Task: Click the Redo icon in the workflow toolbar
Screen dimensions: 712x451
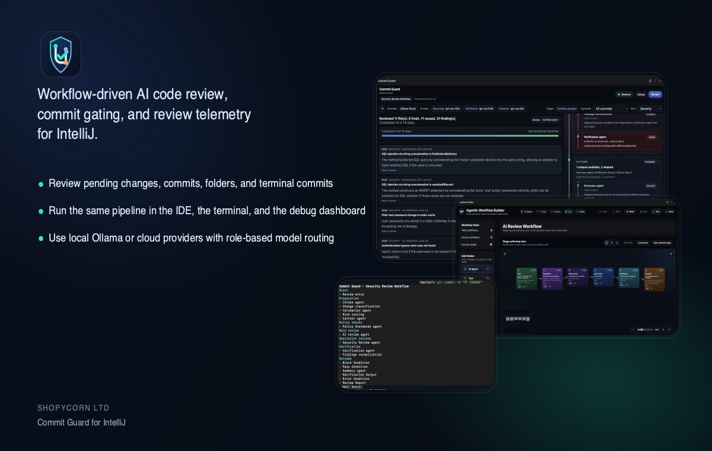Action: click(x=615, y=212)
